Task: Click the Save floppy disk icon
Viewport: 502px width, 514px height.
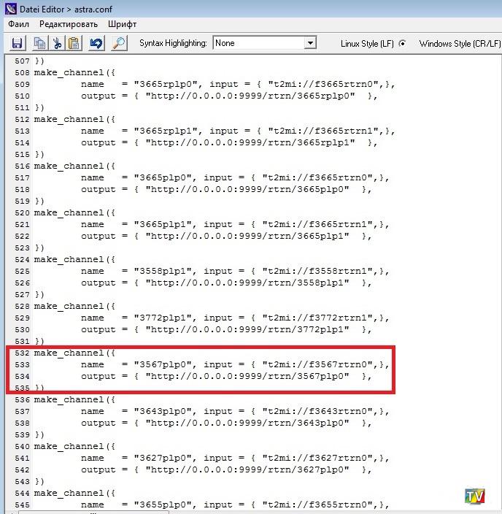Action: click(17, 44)
